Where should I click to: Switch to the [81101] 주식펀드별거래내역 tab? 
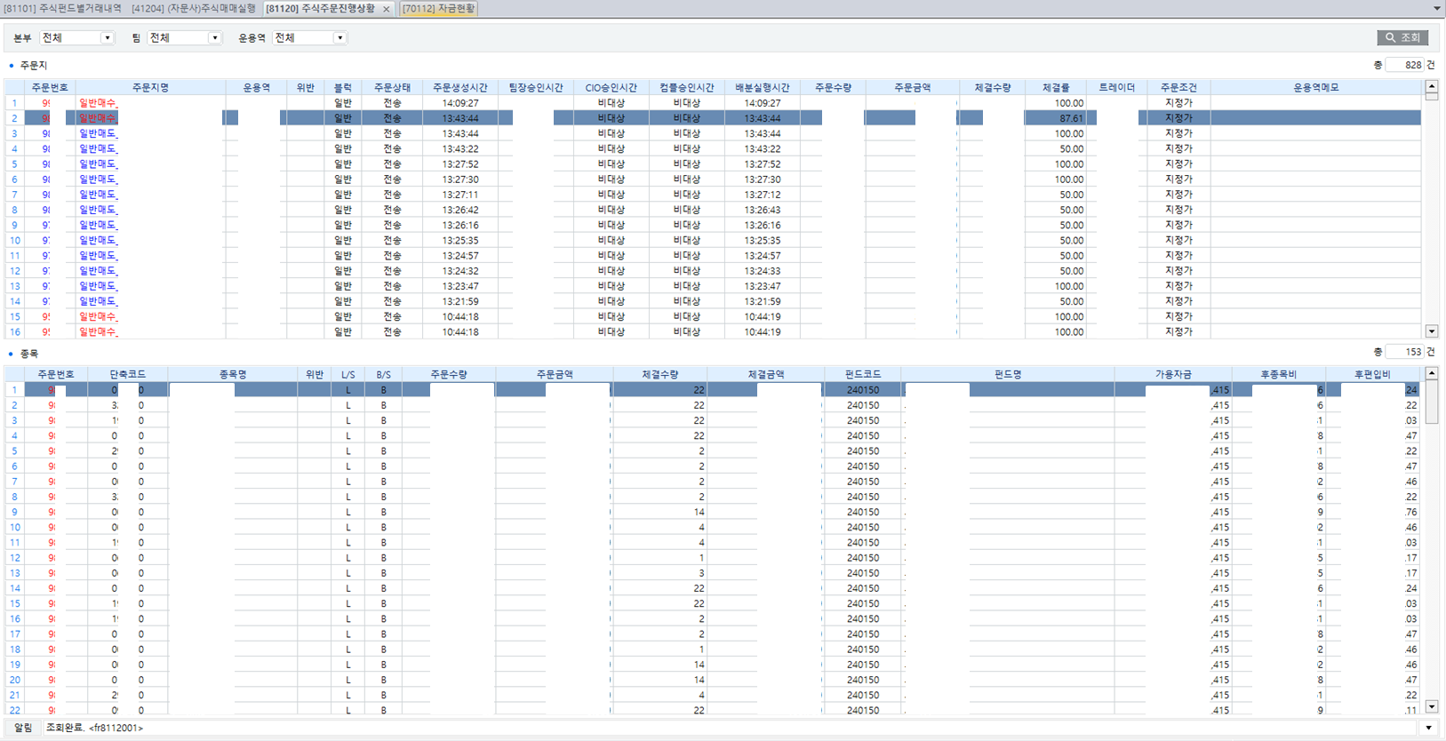point(62,9)
